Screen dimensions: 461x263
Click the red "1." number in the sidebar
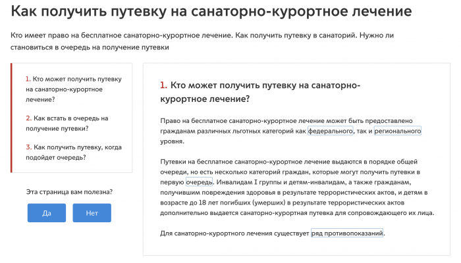coord(28,79)
